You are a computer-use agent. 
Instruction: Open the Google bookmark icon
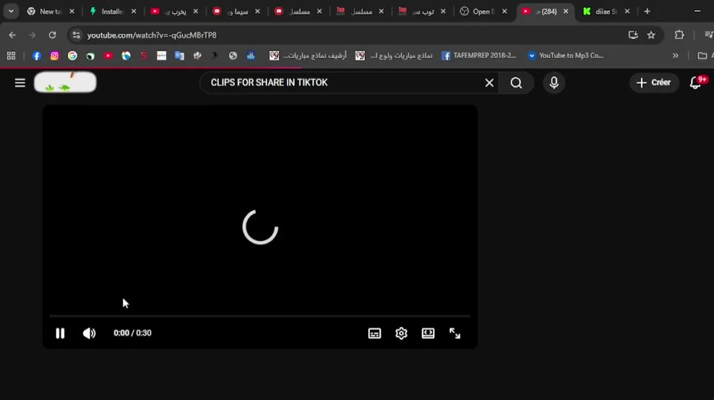[x=72, y=56]
